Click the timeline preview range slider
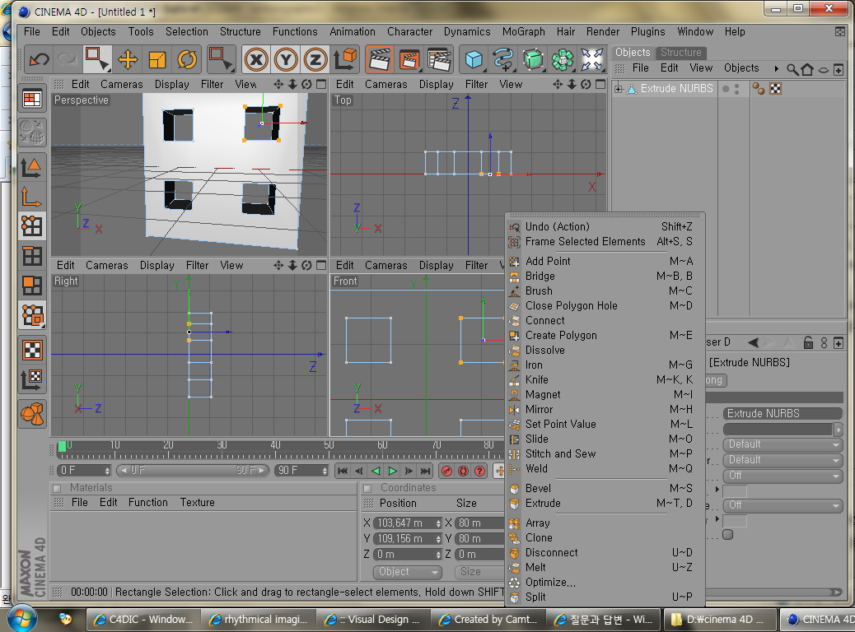The width and height of the screenshot is (855, 632). [x=193, y=471]
